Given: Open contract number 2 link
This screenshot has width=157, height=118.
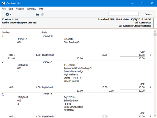Looking at the screenshot, I should 3,62.
